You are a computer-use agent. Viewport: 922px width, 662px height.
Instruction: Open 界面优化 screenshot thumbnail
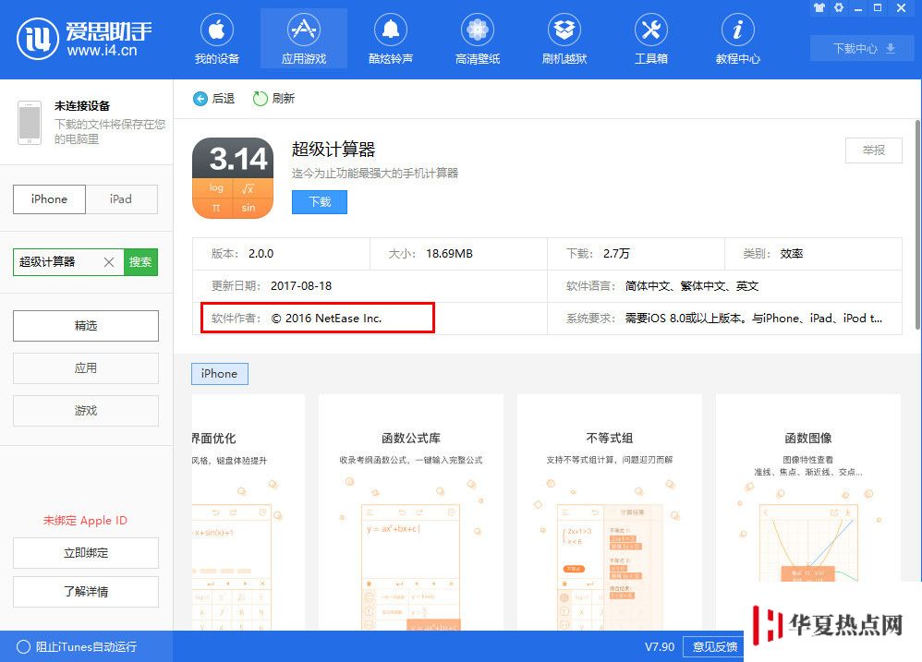point(249,512)
